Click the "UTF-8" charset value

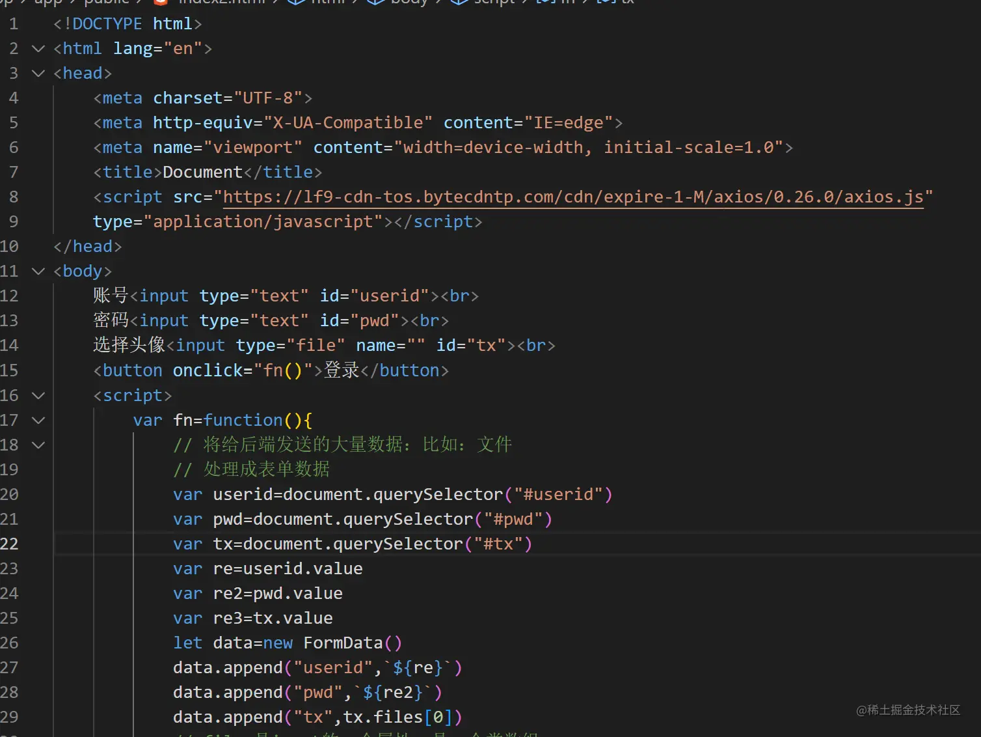click(x=268, y=98)
